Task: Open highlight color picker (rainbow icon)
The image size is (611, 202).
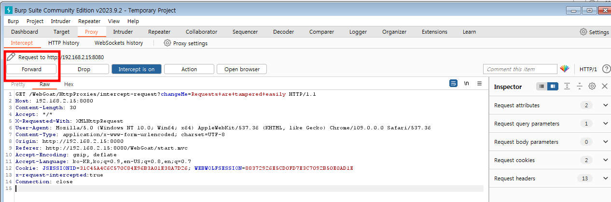Action: [565, 69]
